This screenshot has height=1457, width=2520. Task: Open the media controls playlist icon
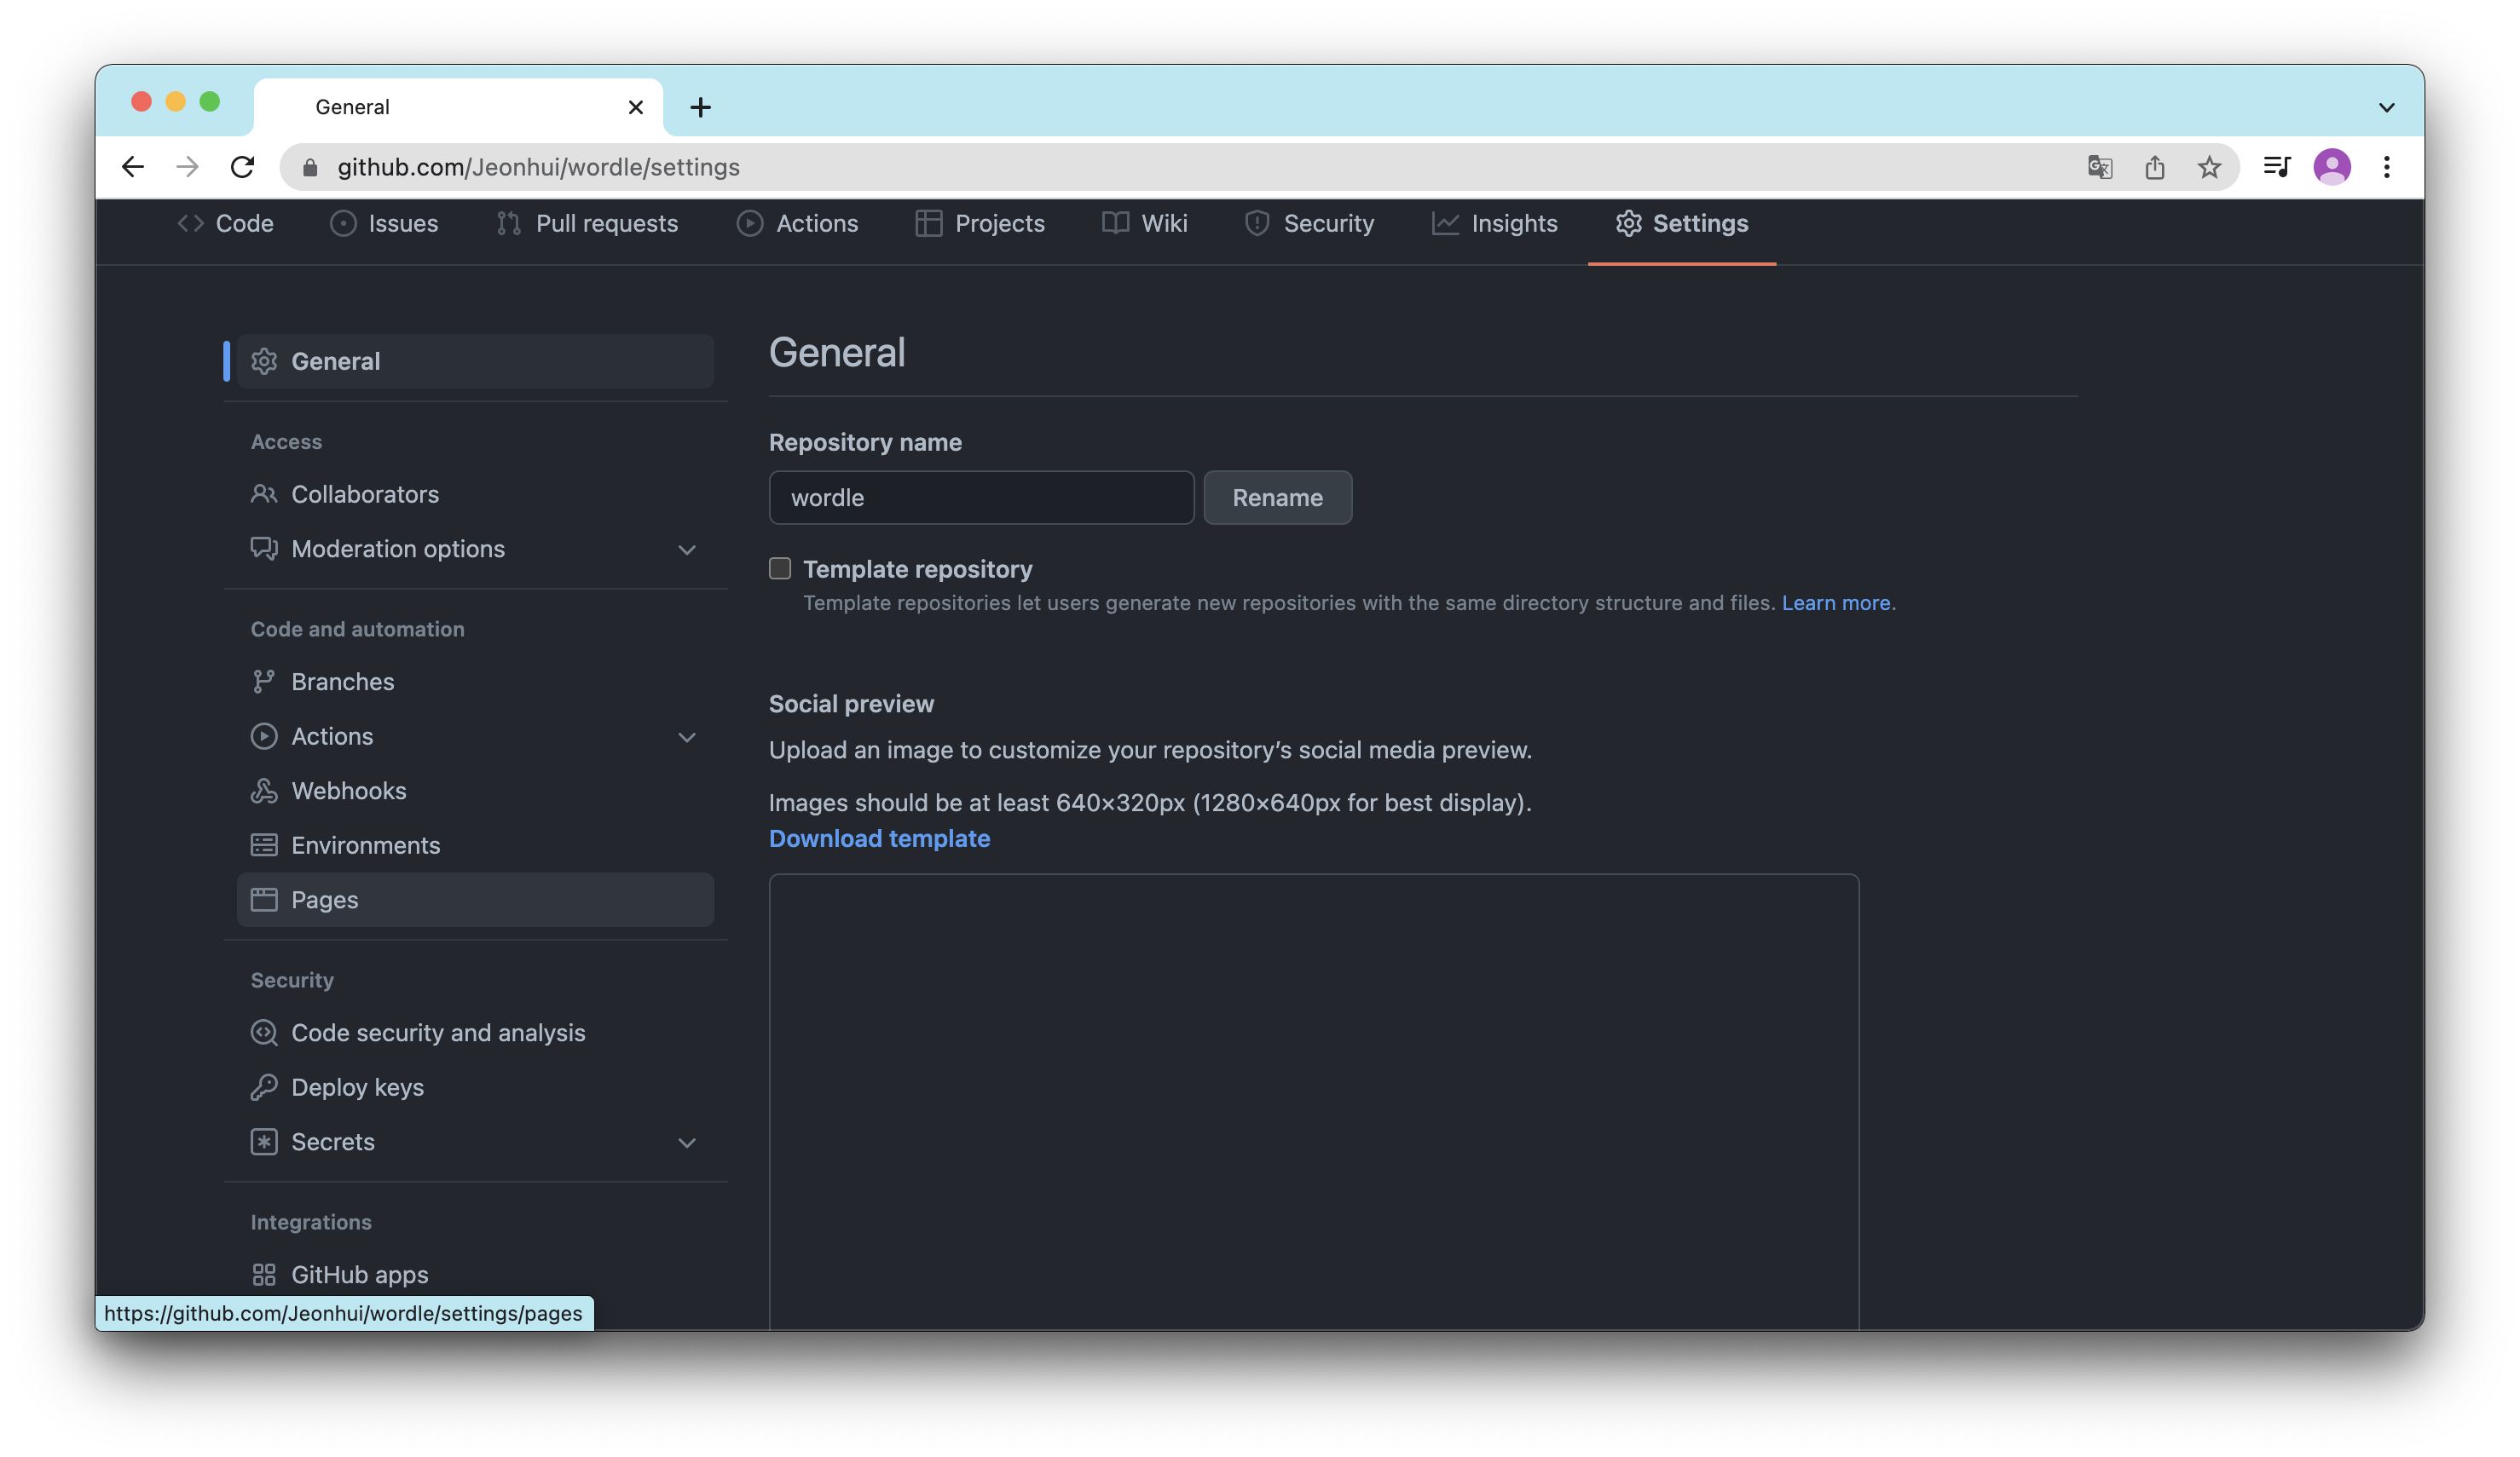click(x=2277, y=167)
